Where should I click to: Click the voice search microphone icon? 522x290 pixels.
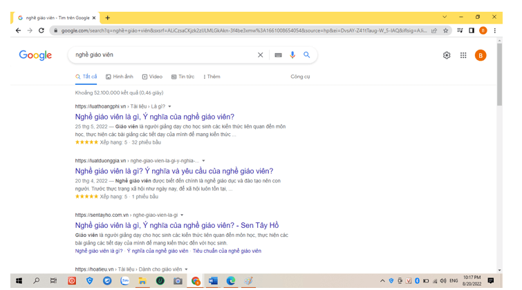[292, 55]
